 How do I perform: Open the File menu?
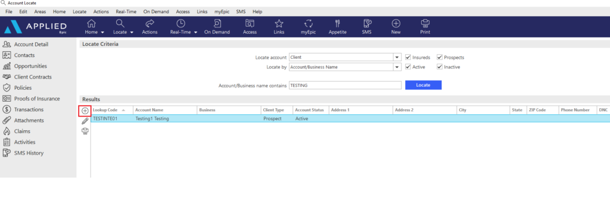coord(9,12)
